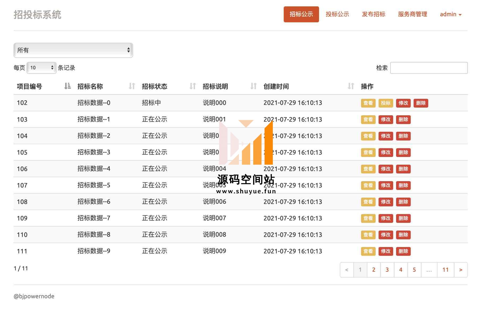The image size is (492, 315).
Task: Go to pagination page 5
Action: pyautogui.click(x=414, y=270)
